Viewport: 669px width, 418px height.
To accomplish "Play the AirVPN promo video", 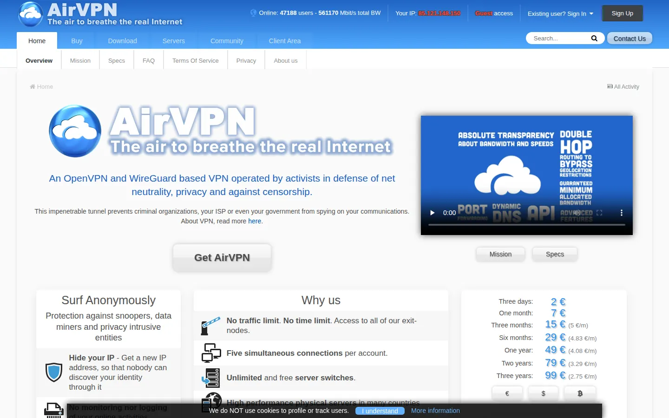I will point(433,213).
